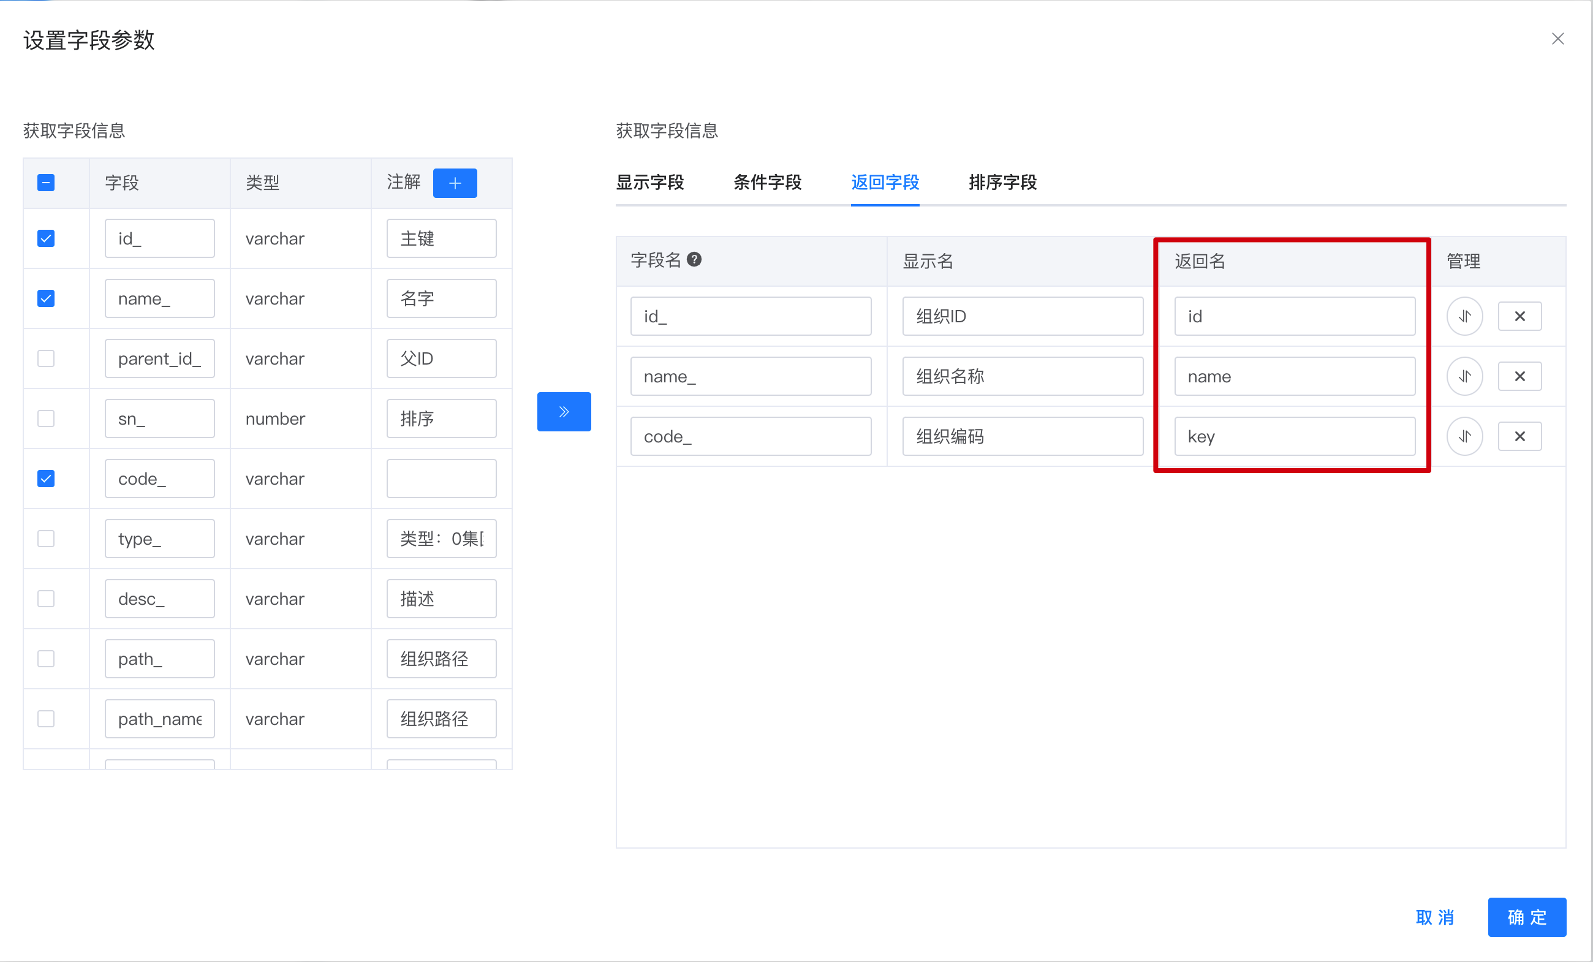Uncheck the code_ field checkbox

click(46, 479)
